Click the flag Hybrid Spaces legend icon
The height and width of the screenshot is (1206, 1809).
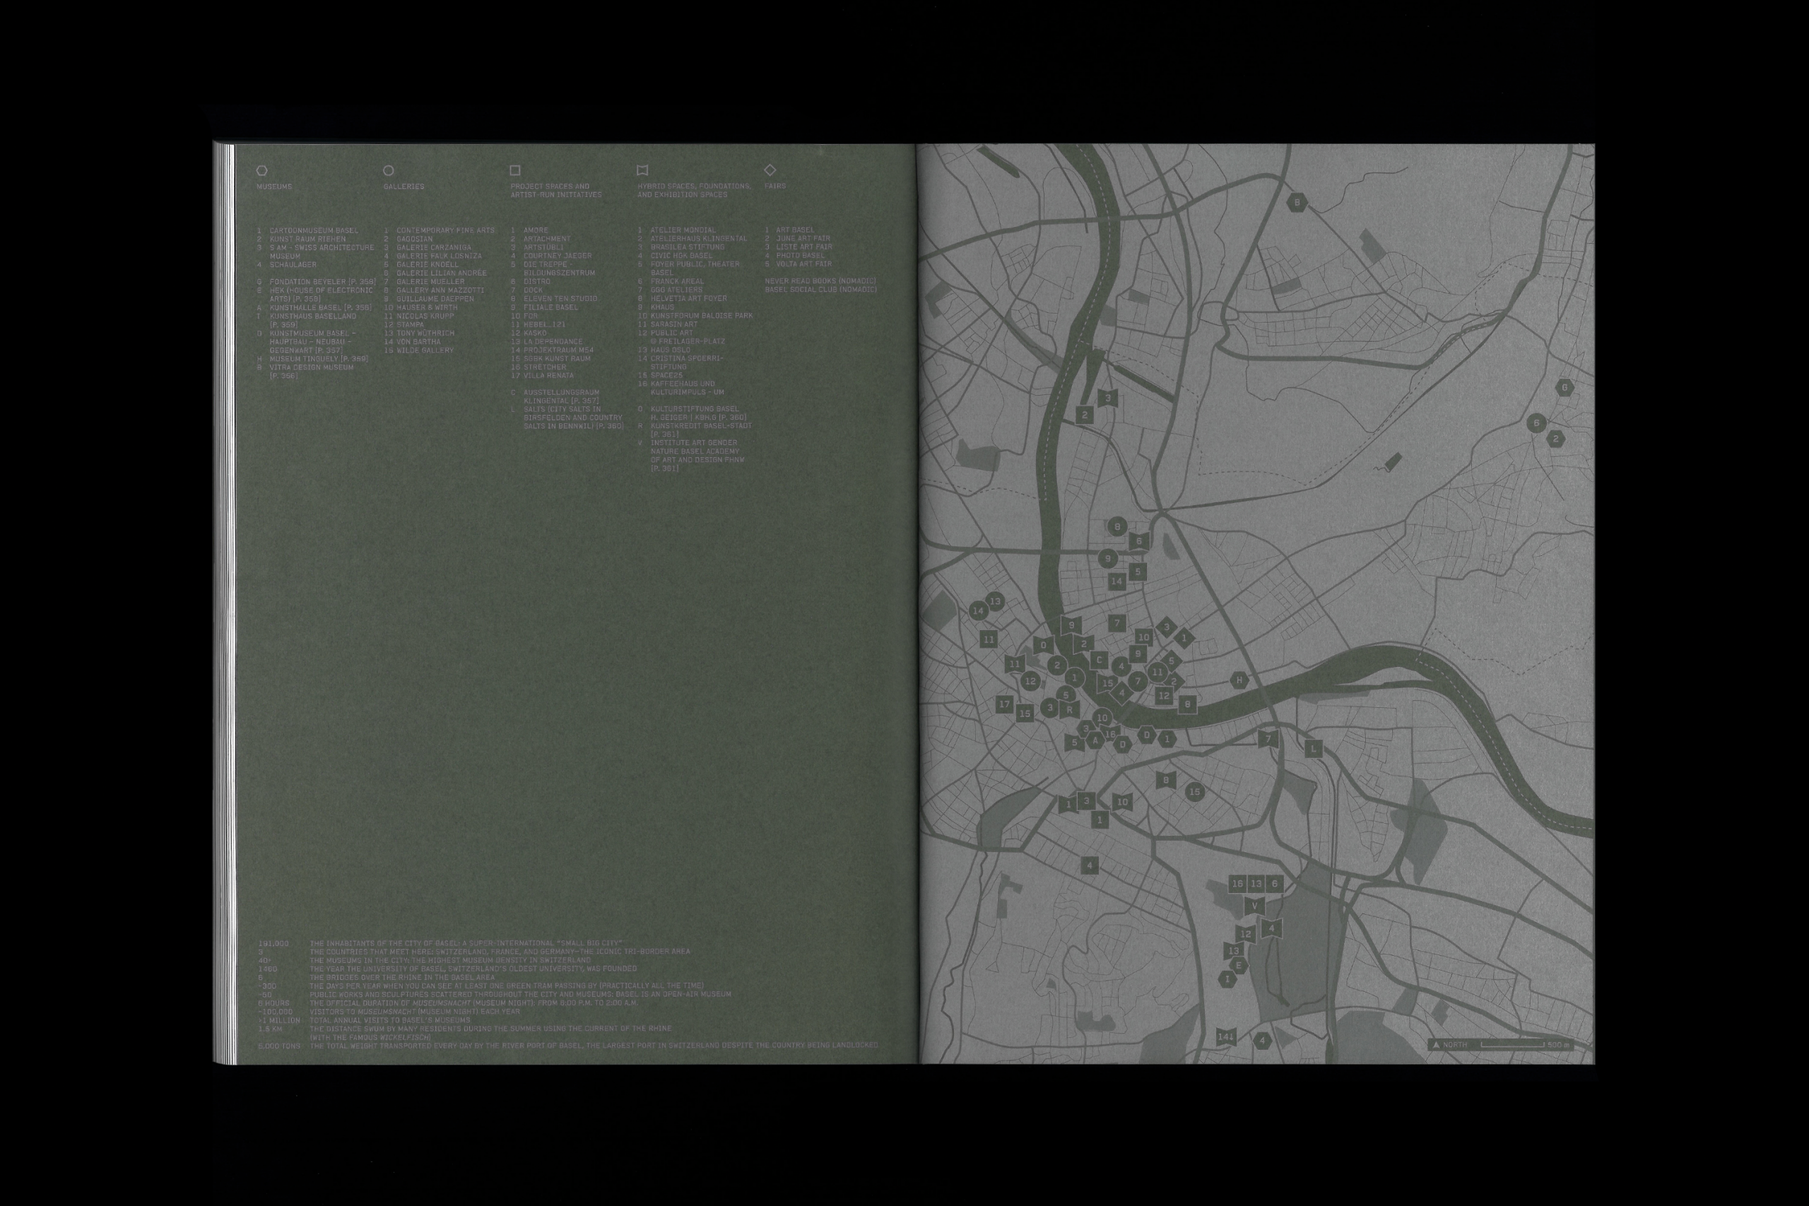click(x=642, y=170)
